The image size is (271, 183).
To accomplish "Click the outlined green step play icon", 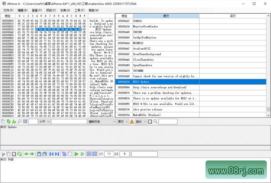I will tap(82, 154).
